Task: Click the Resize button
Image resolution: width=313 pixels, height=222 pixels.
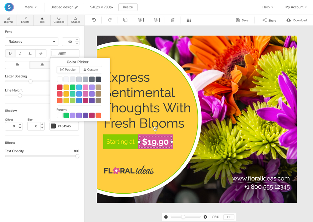Action: (x=128, y=7)
